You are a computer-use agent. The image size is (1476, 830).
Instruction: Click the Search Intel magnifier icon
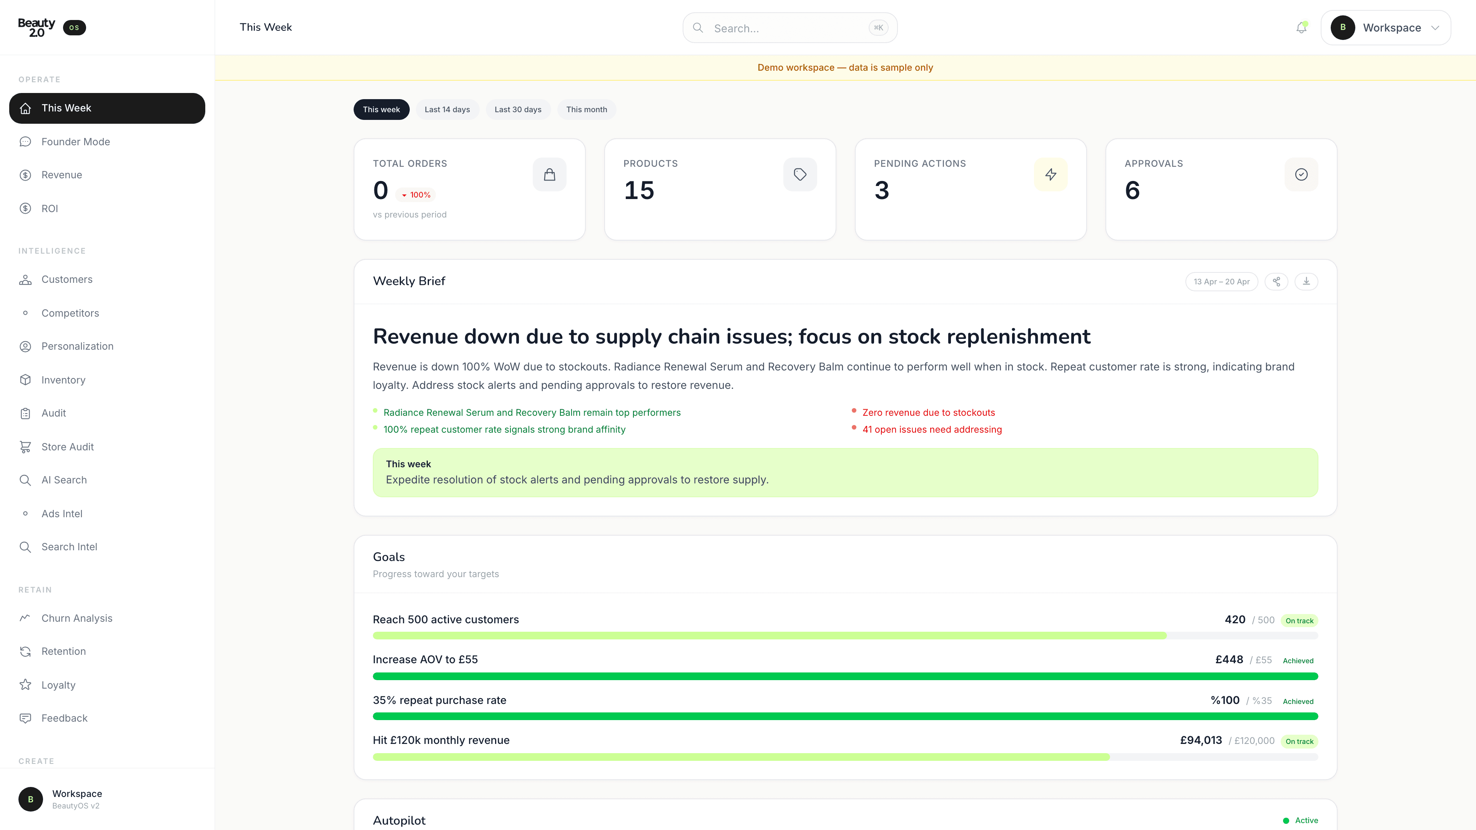(x=25, y=547)
